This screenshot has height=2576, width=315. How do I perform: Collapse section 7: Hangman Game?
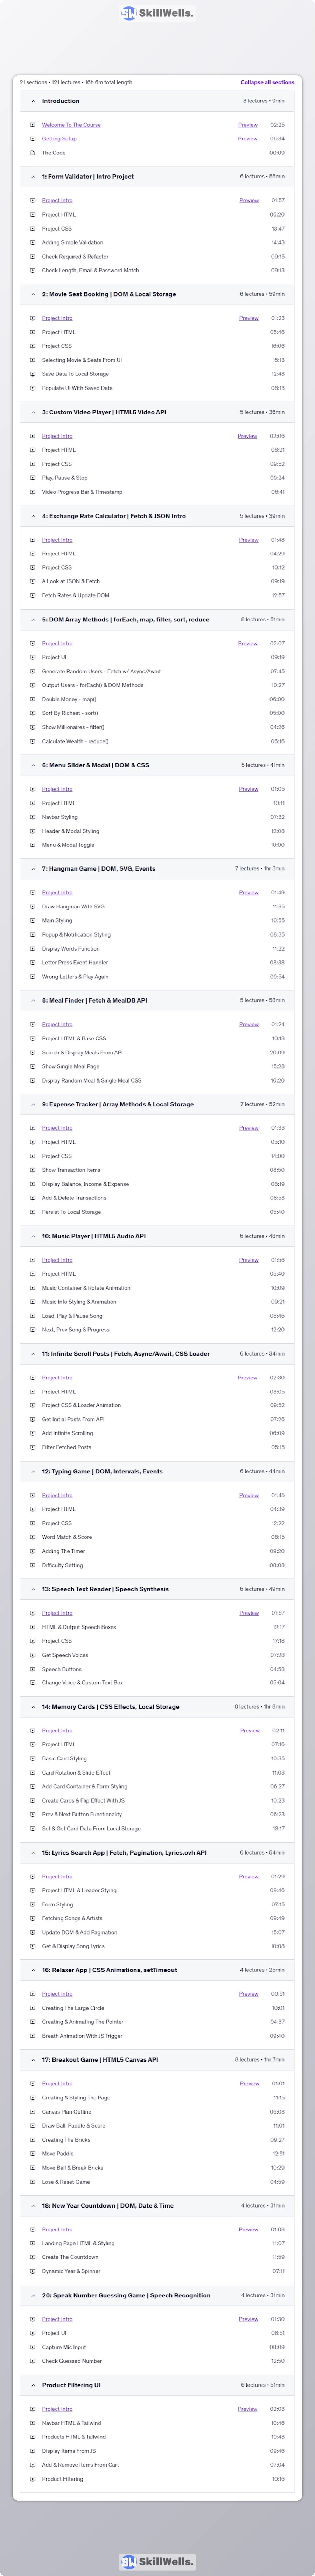click(x=33, y=869)
